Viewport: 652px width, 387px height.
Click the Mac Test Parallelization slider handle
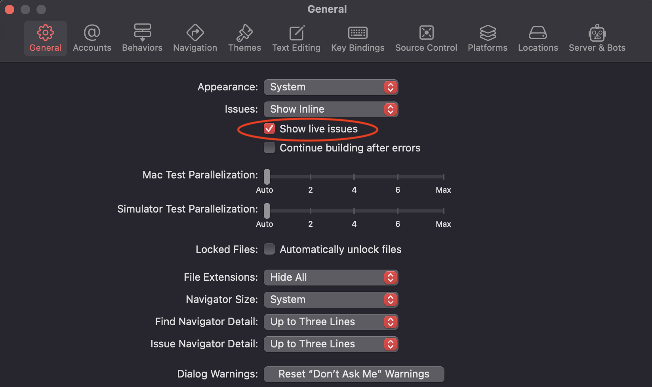pos(267,176)
